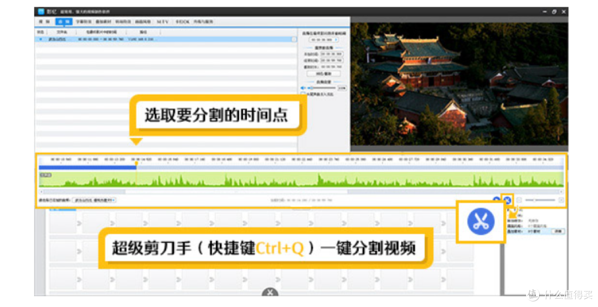Open the 升级与服务 tab
Viewport: 598px width, 307px height.
point(203,22)
